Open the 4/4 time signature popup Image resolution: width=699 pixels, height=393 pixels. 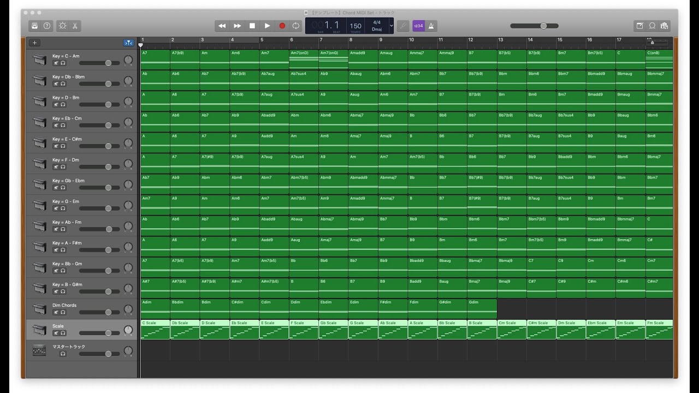pos(377,22)
